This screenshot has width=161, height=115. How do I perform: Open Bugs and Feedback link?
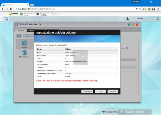pos(134,112)
